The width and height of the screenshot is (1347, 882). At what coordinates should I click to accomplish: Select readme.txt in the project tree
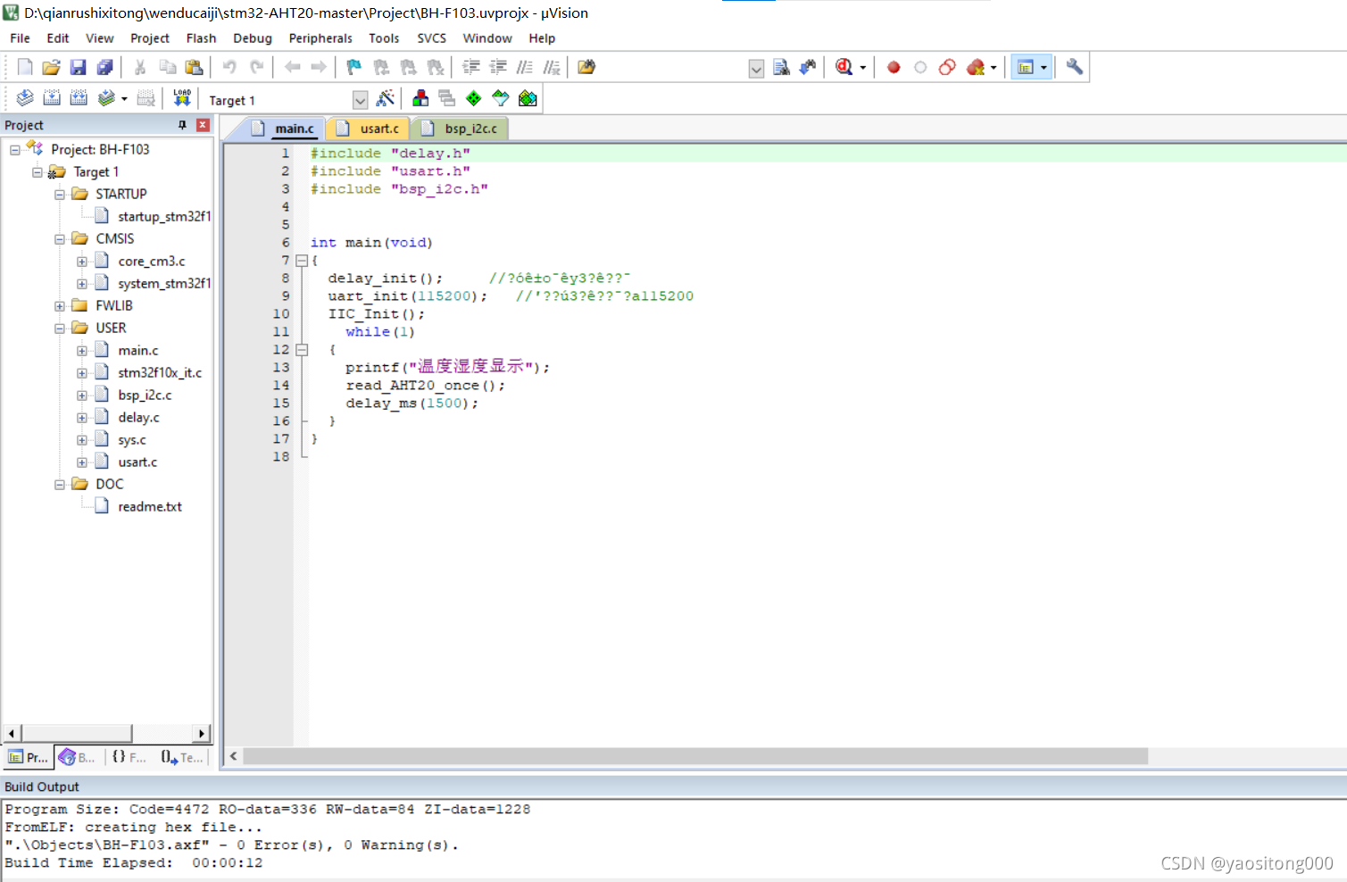coord(149,506)
